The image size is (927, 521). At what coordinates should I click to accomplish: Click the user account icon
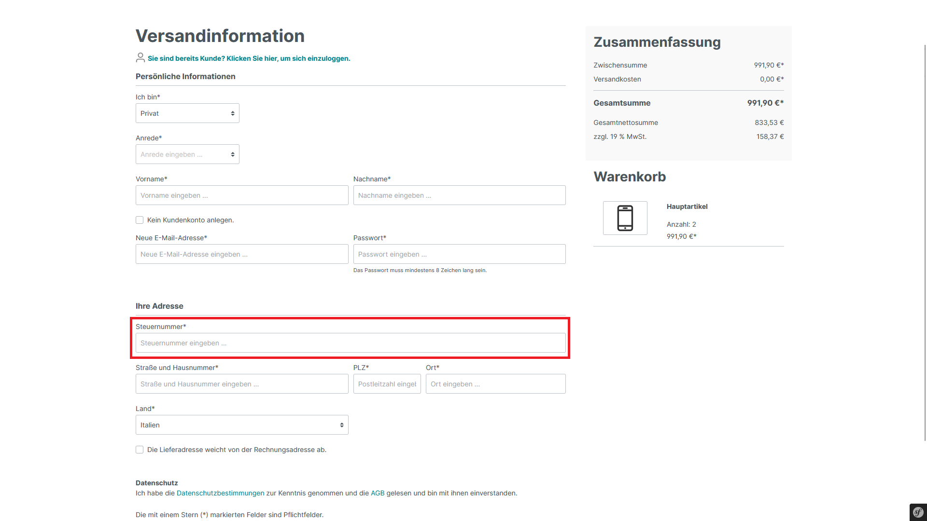tap(140, 58)
